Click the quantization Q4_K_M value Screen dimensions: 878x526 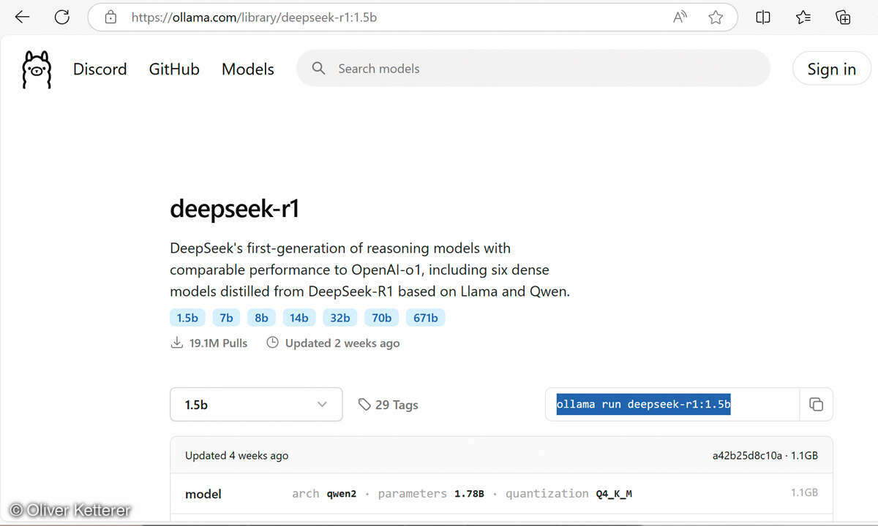point(613,494)
